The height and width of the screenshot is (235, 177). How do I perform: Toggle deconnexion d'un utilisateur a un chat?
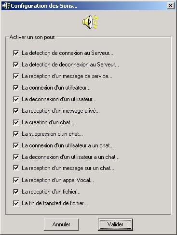pos(16,157)
